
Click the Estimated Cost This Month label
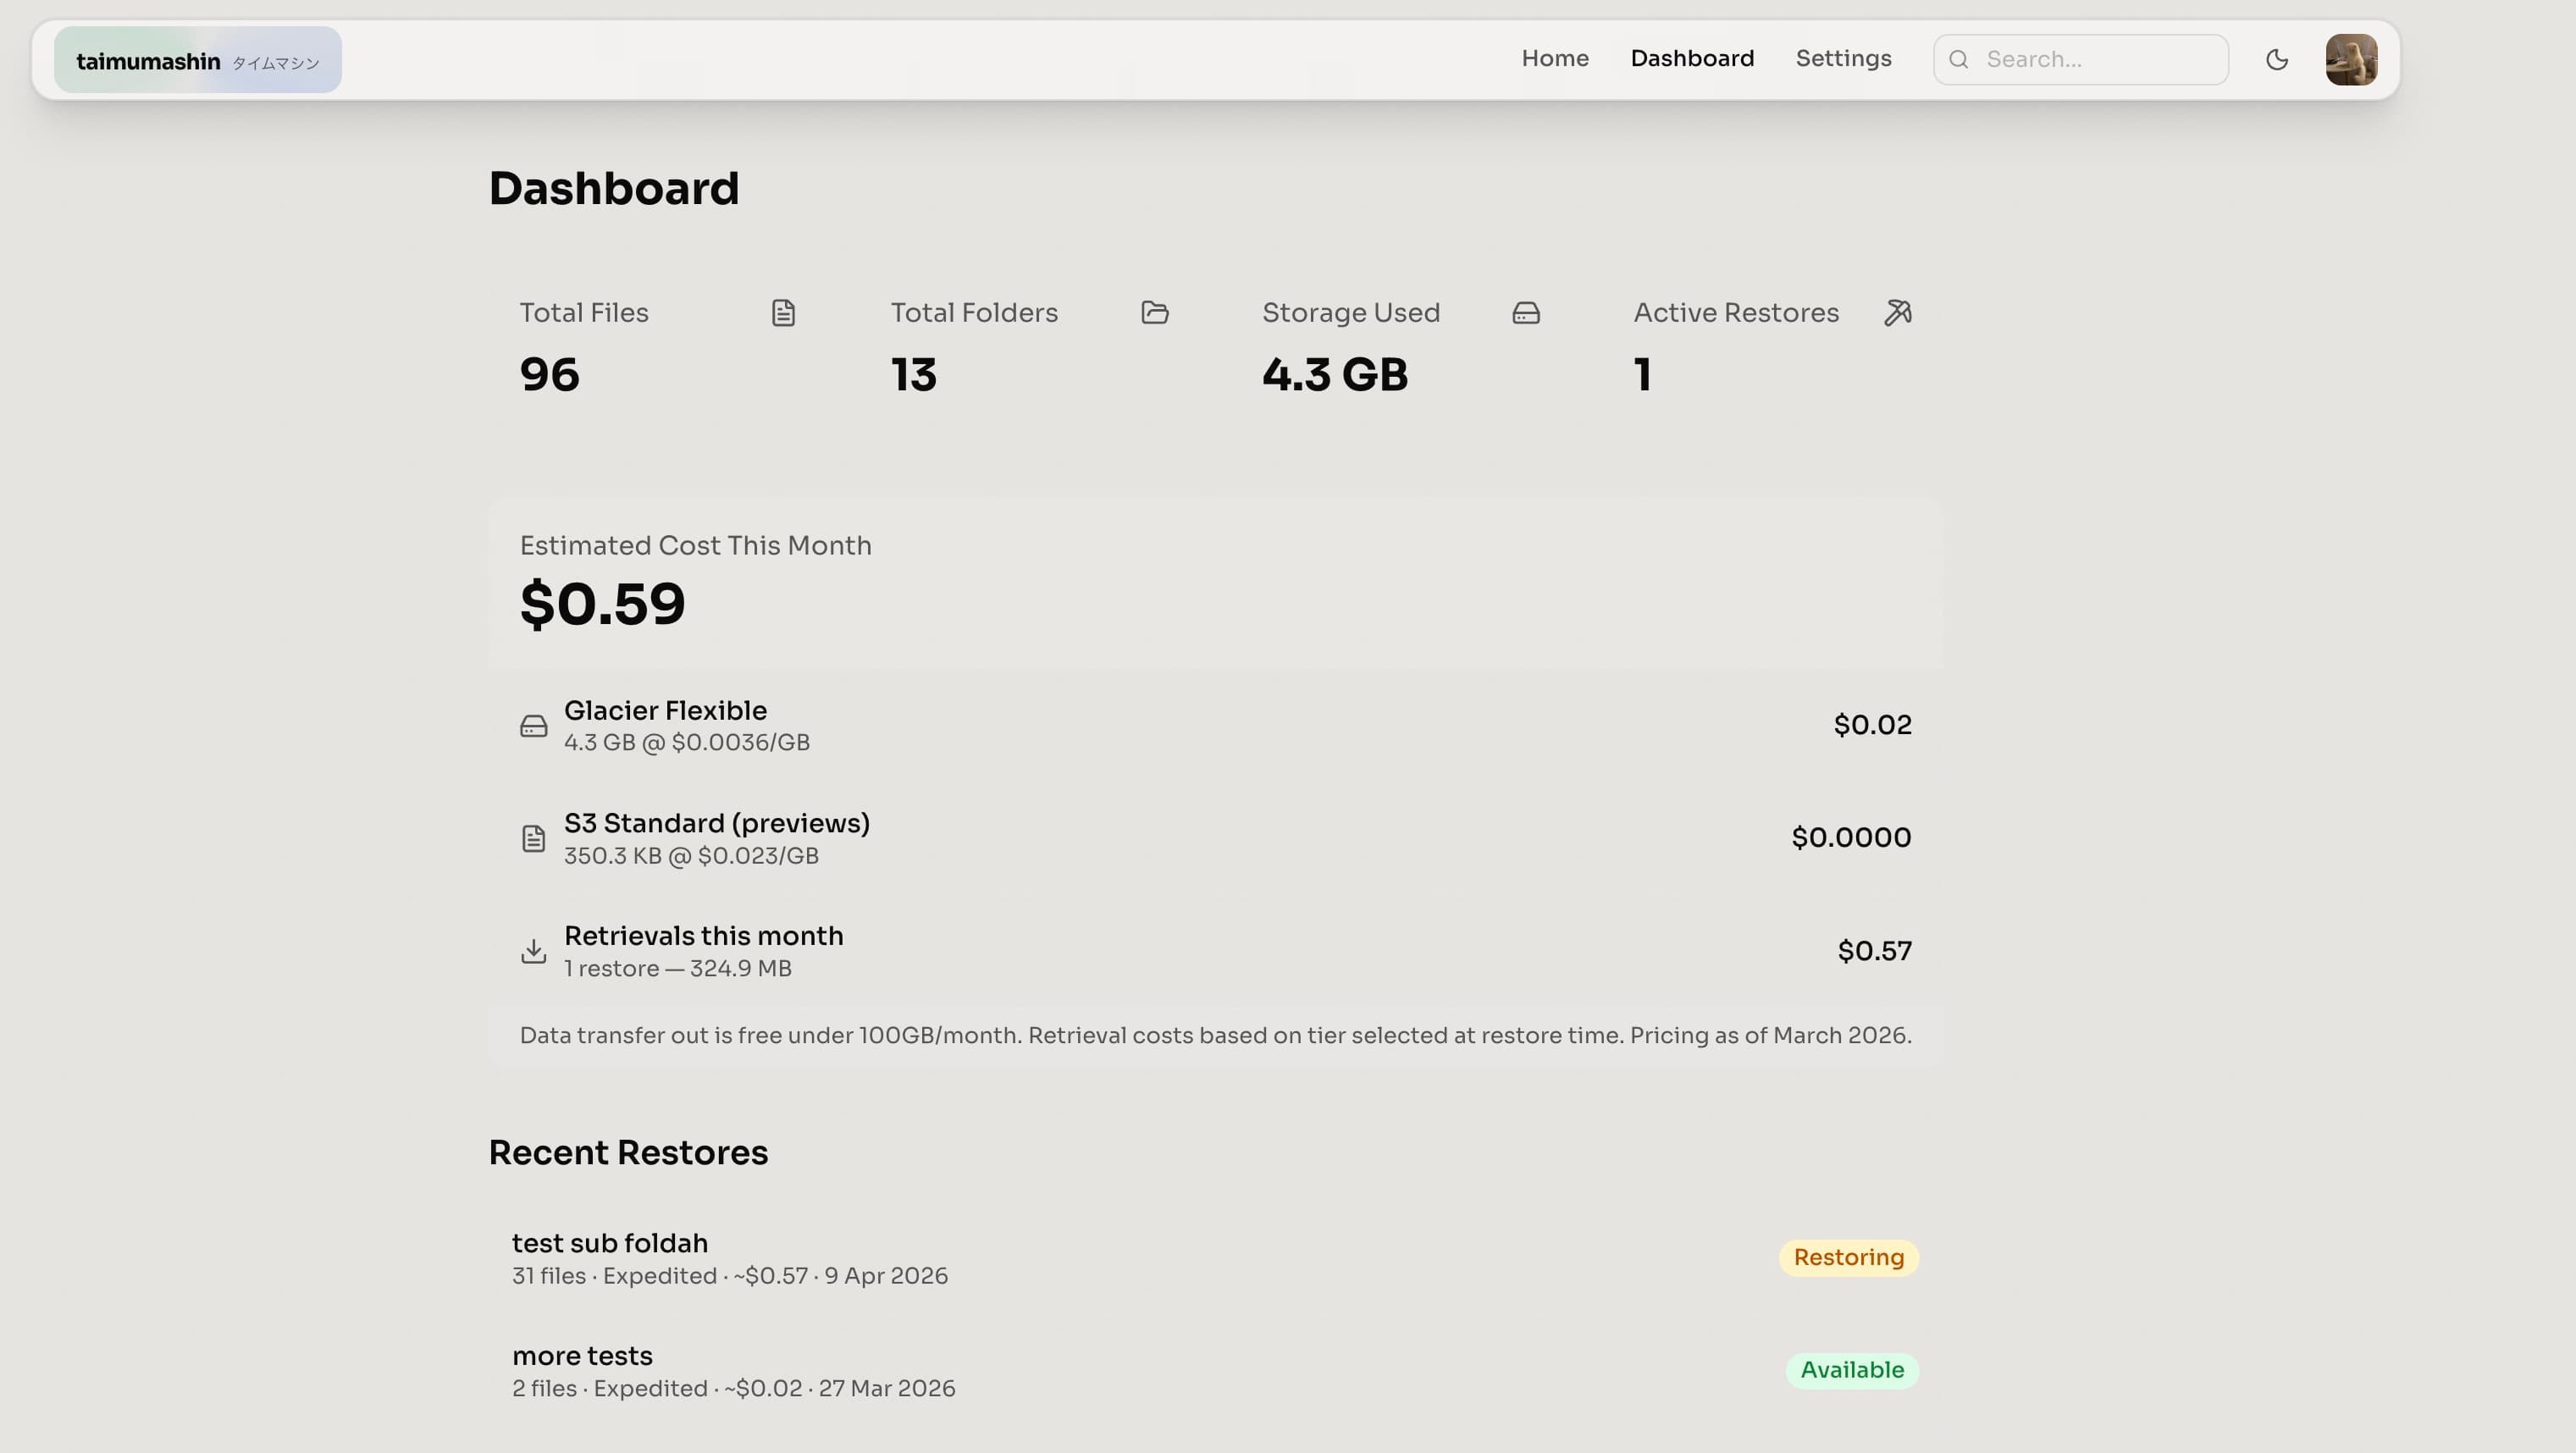[695, 545]
